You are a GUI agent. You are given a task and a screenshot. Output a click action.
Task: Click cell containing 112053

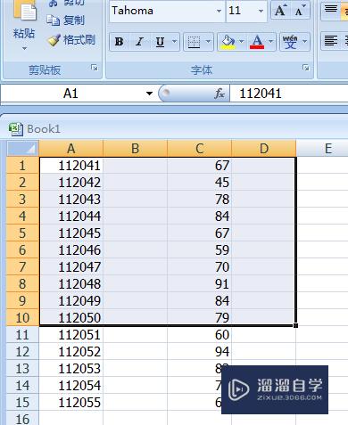(71, 369)
